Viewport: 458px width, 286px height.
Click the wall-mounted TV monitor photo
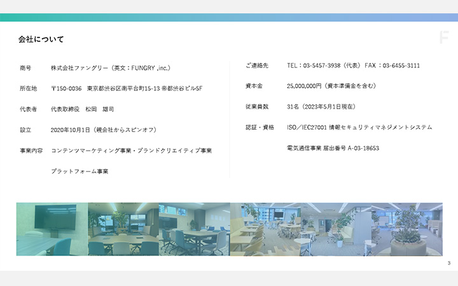pos(52,229)
